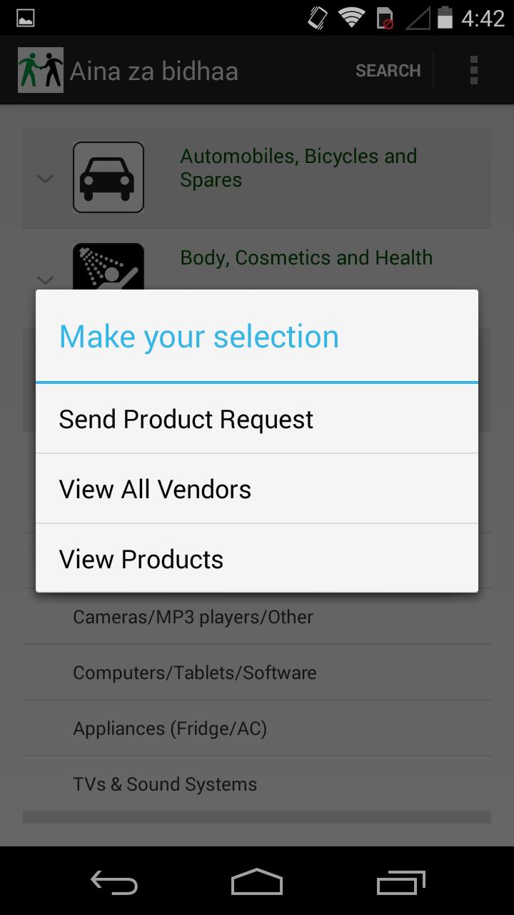Select View Products in dialog
The height and width of the screenshot is (915, 514).
coord(257,559)
